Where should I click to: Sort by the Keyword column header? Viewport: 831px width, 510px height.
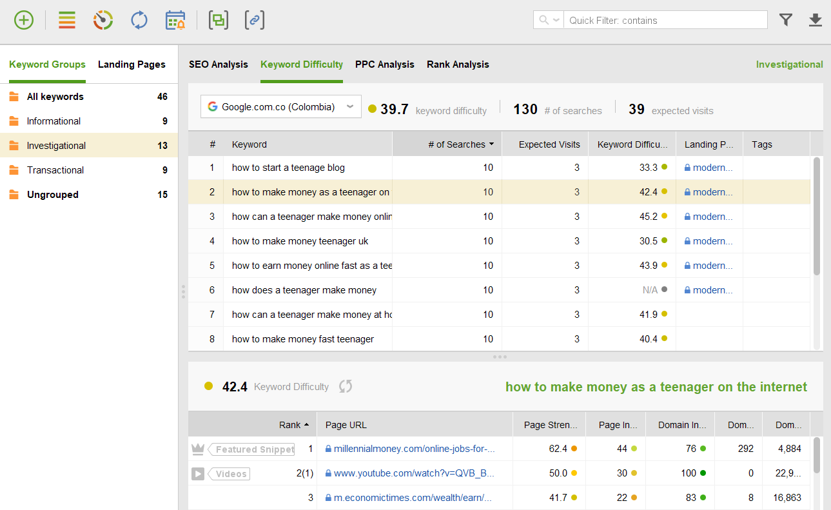click(x=308, y=144)
